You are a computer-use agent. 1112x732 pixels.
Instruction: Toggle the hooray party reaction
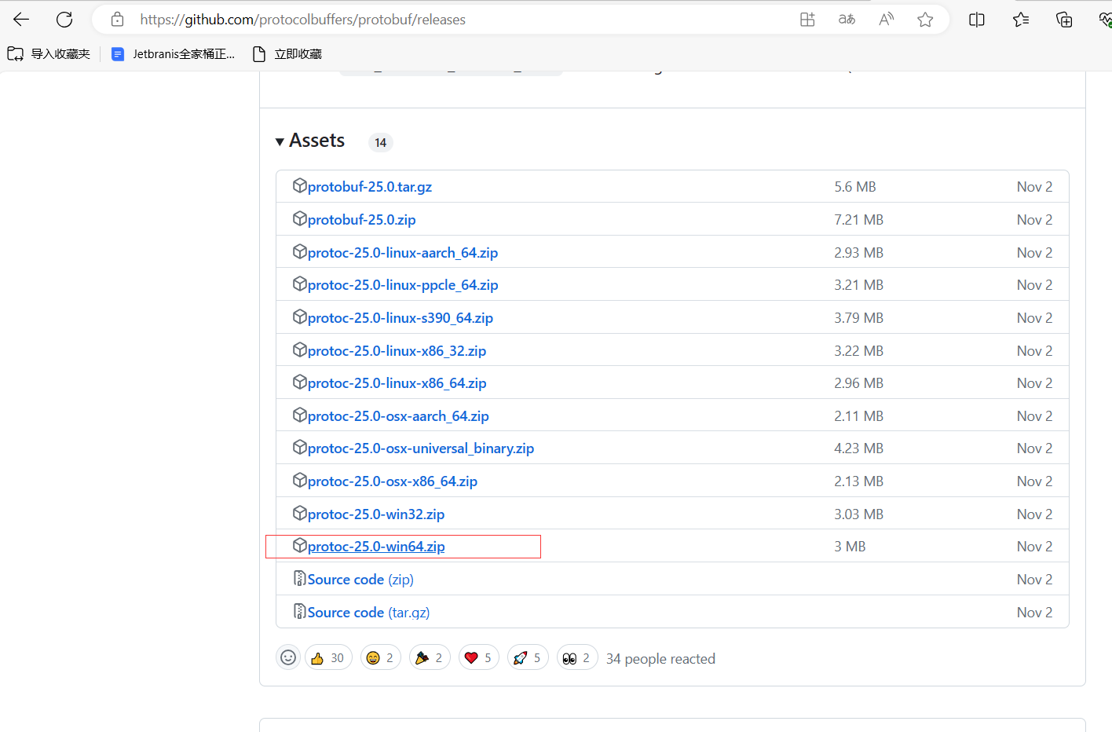click(x=430, y=657)
